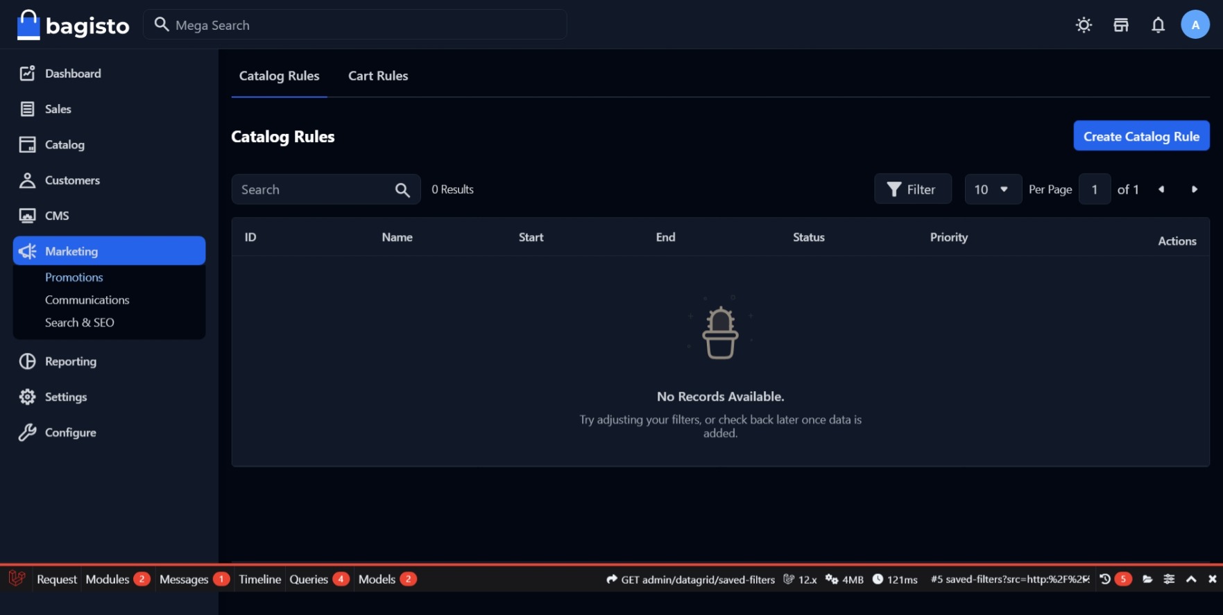Open the Communications submenu link
Screen dimensions: 1223x615
point(87,300)
